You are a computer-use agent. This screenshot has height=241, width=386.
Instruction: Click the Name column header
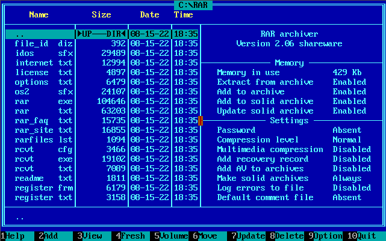coord(39,14)
